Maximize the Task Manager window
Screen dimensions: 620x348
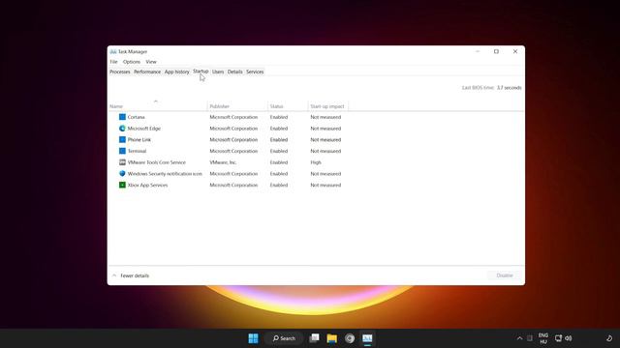496,51
